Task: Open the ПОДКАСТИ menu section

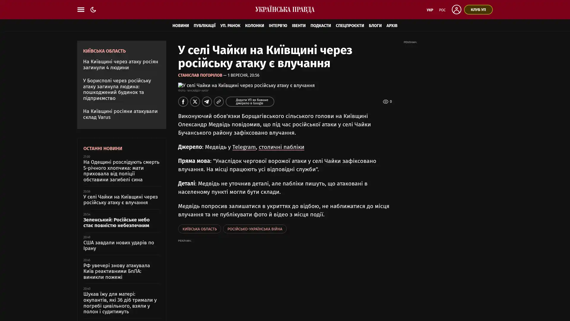Action: [320, 26]
